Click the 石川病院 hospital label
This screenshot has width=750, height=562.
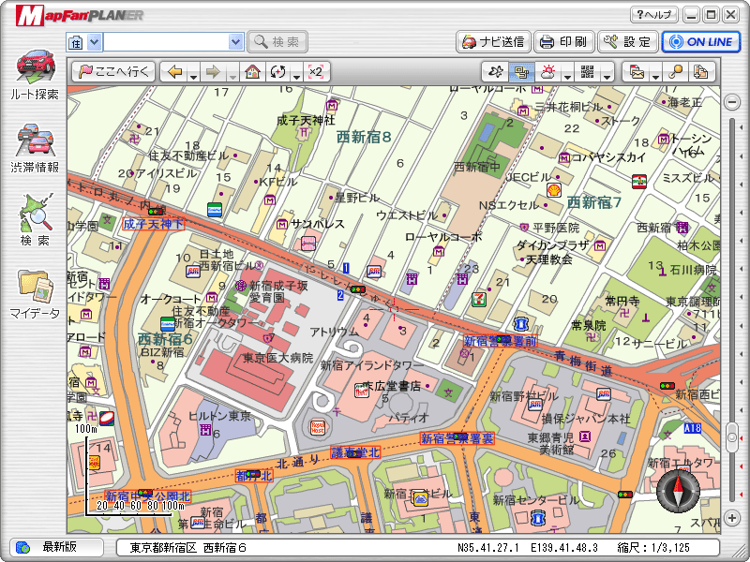pos(694,270)
